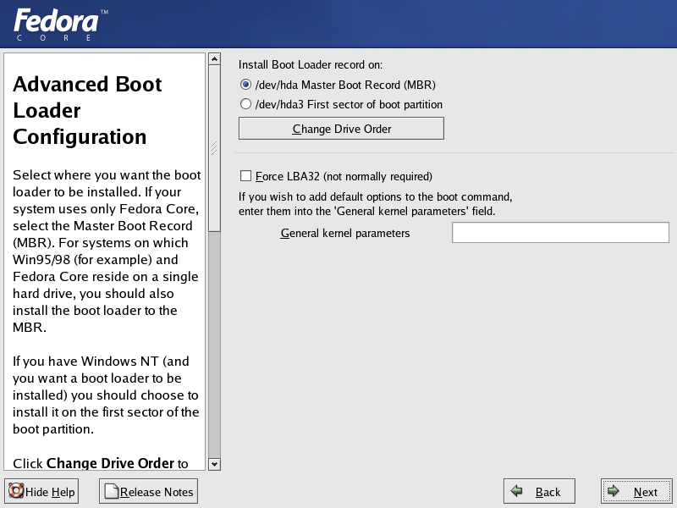Viewport: 677px width, 508px height.
Task: Open Change Drive Order dialog
Action: coord(341,129)
